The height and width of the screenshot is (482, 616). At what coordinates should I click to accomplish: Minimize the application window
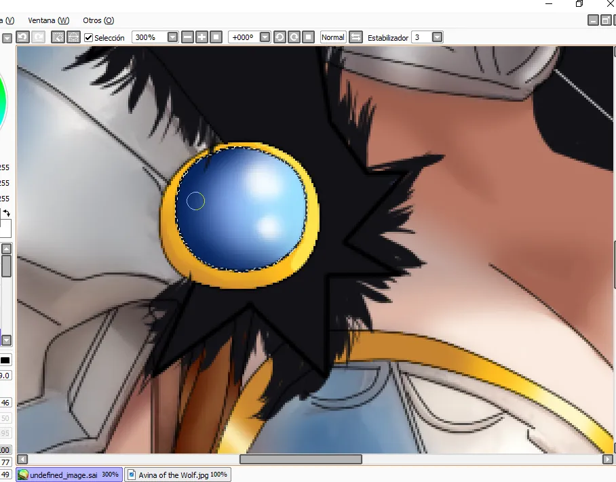(549, 3)
